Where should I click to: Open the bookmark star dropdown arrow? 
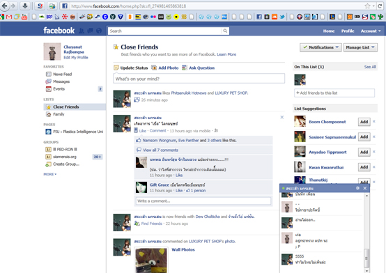[373, 6]
